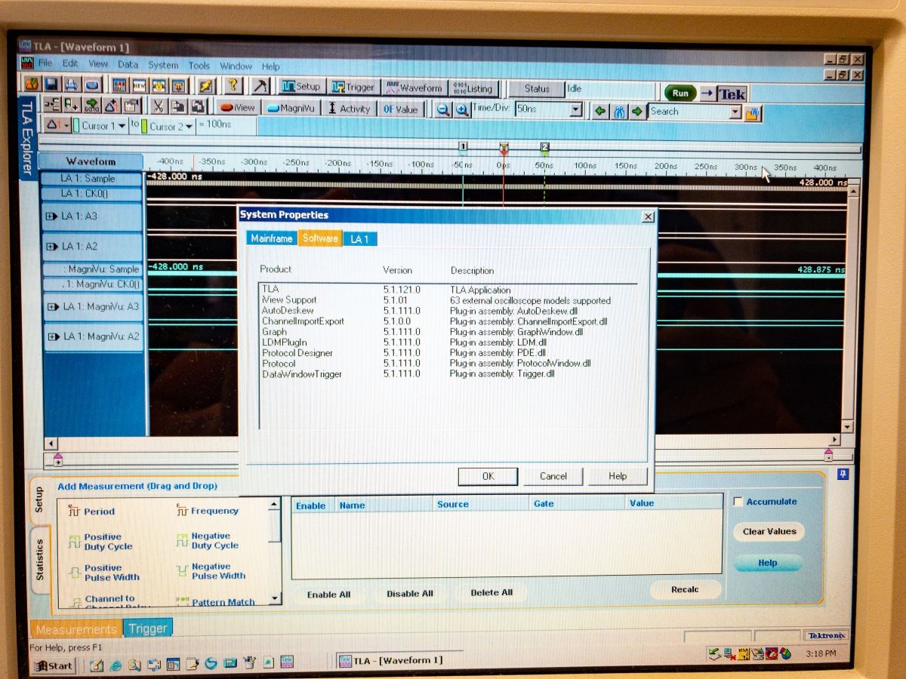Click OK in System Properties

click(x=488, y=476)
